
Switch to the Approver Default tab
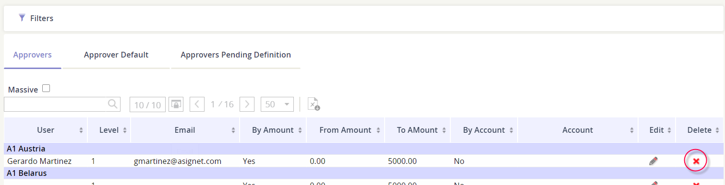click(116, 55)
